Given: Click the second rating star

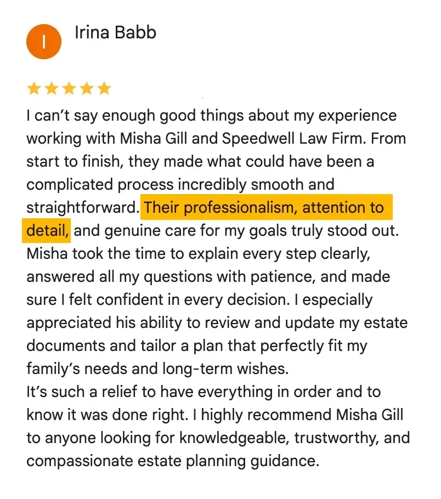Looking at the screenshot, I should (52, 88).
